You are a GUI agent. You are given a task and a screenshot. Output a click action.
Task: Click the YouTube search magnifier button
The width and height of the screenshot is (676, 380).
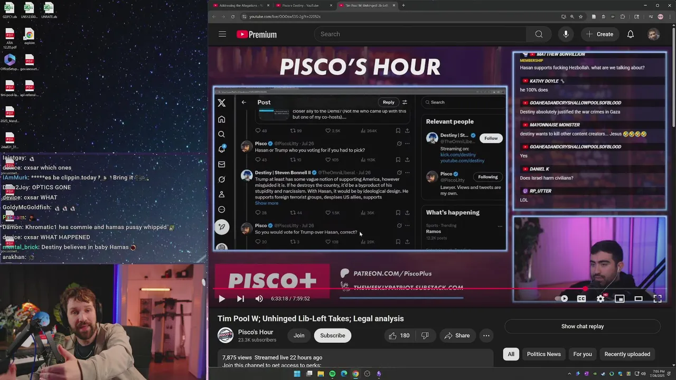coord(539,34)
